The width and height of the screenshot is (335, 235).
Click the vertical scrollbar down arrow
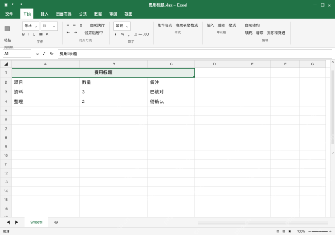pyautogui.click(x=332, y=153)
